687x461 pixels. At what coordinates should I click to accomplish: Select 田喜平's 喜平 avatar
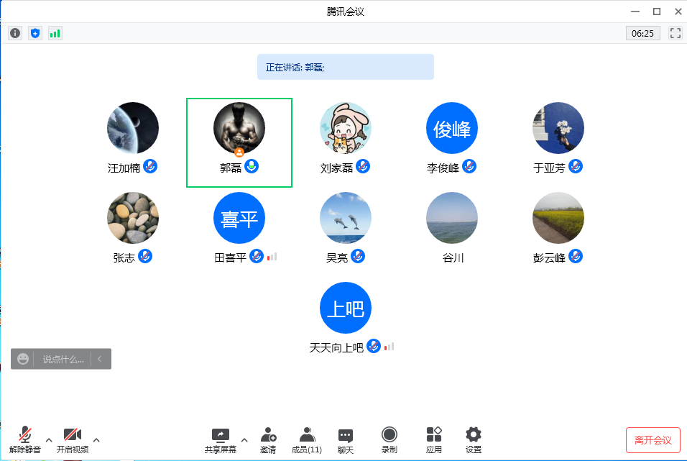coord(239,218)
